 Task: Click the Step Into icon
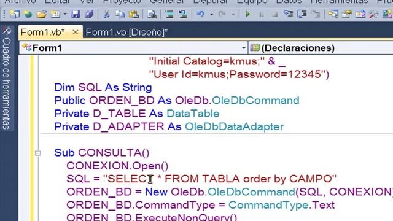(x=288, y=14)
